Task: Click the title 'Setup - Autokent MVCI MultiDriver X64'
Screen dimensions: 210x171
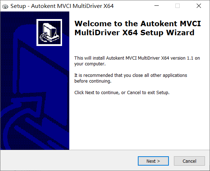Action: click(x=62, y=6)
